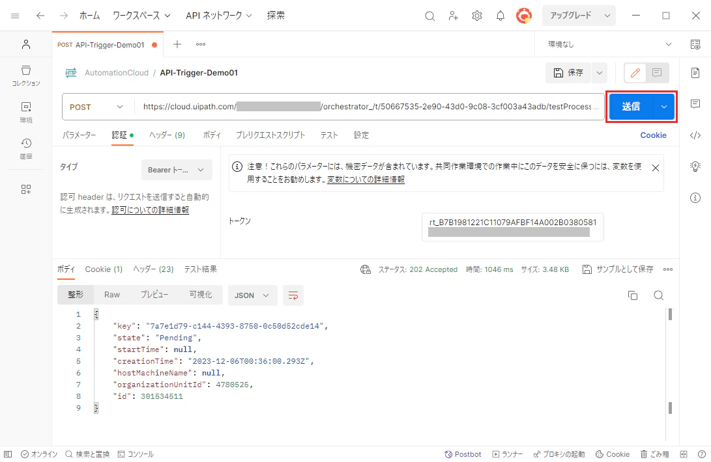This screenshot has height=462, width=711.
Task: Click the 保存 save button
Action: 569,72
